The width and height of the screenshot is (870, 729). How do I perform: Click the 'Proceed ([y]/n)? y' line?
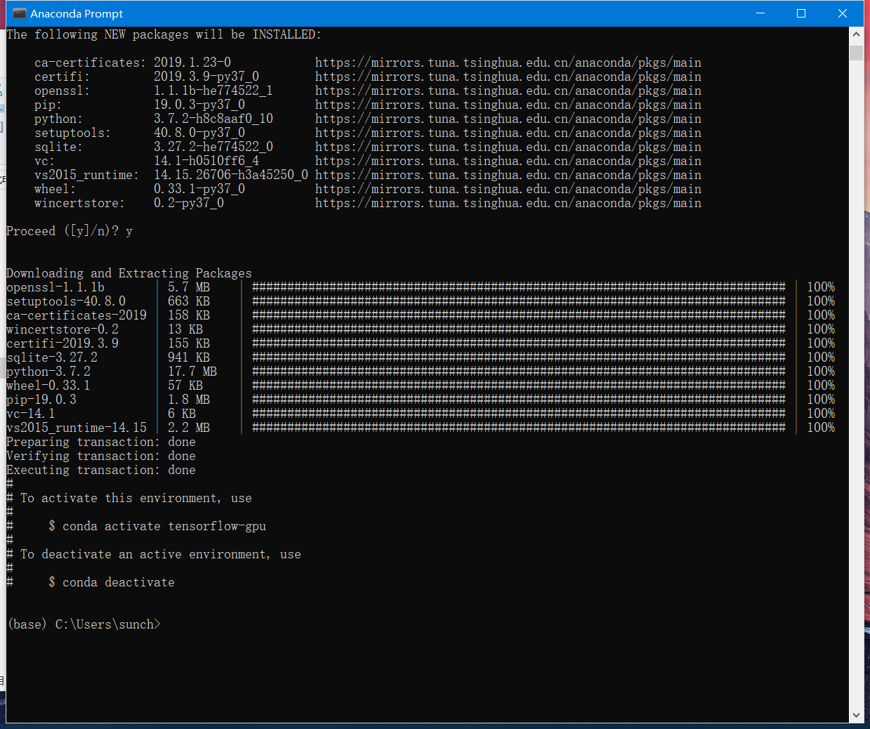pos(70,231)
